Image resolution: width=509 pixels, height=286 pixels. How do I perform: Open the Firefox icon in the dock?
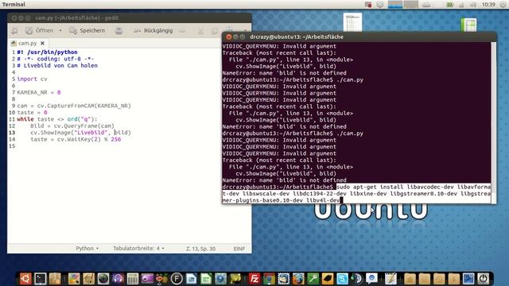[298, 279]
